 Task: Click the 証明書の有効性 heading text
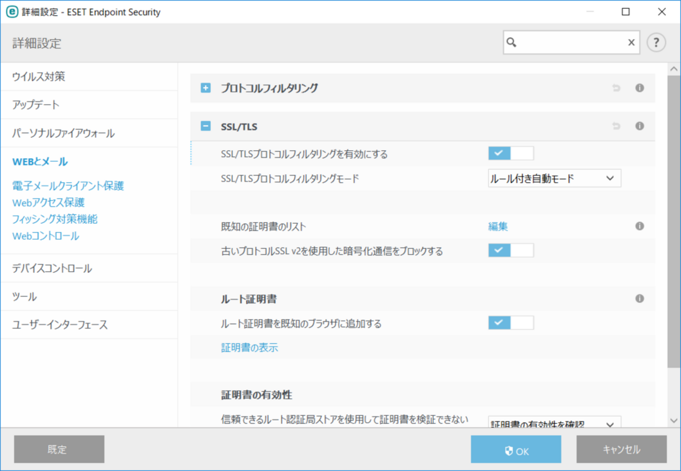pyautogui.click(x=256, y=395)
